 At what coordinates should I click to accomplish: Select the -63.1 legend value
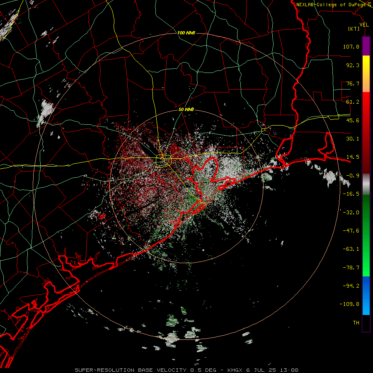[x=351, y=249]
